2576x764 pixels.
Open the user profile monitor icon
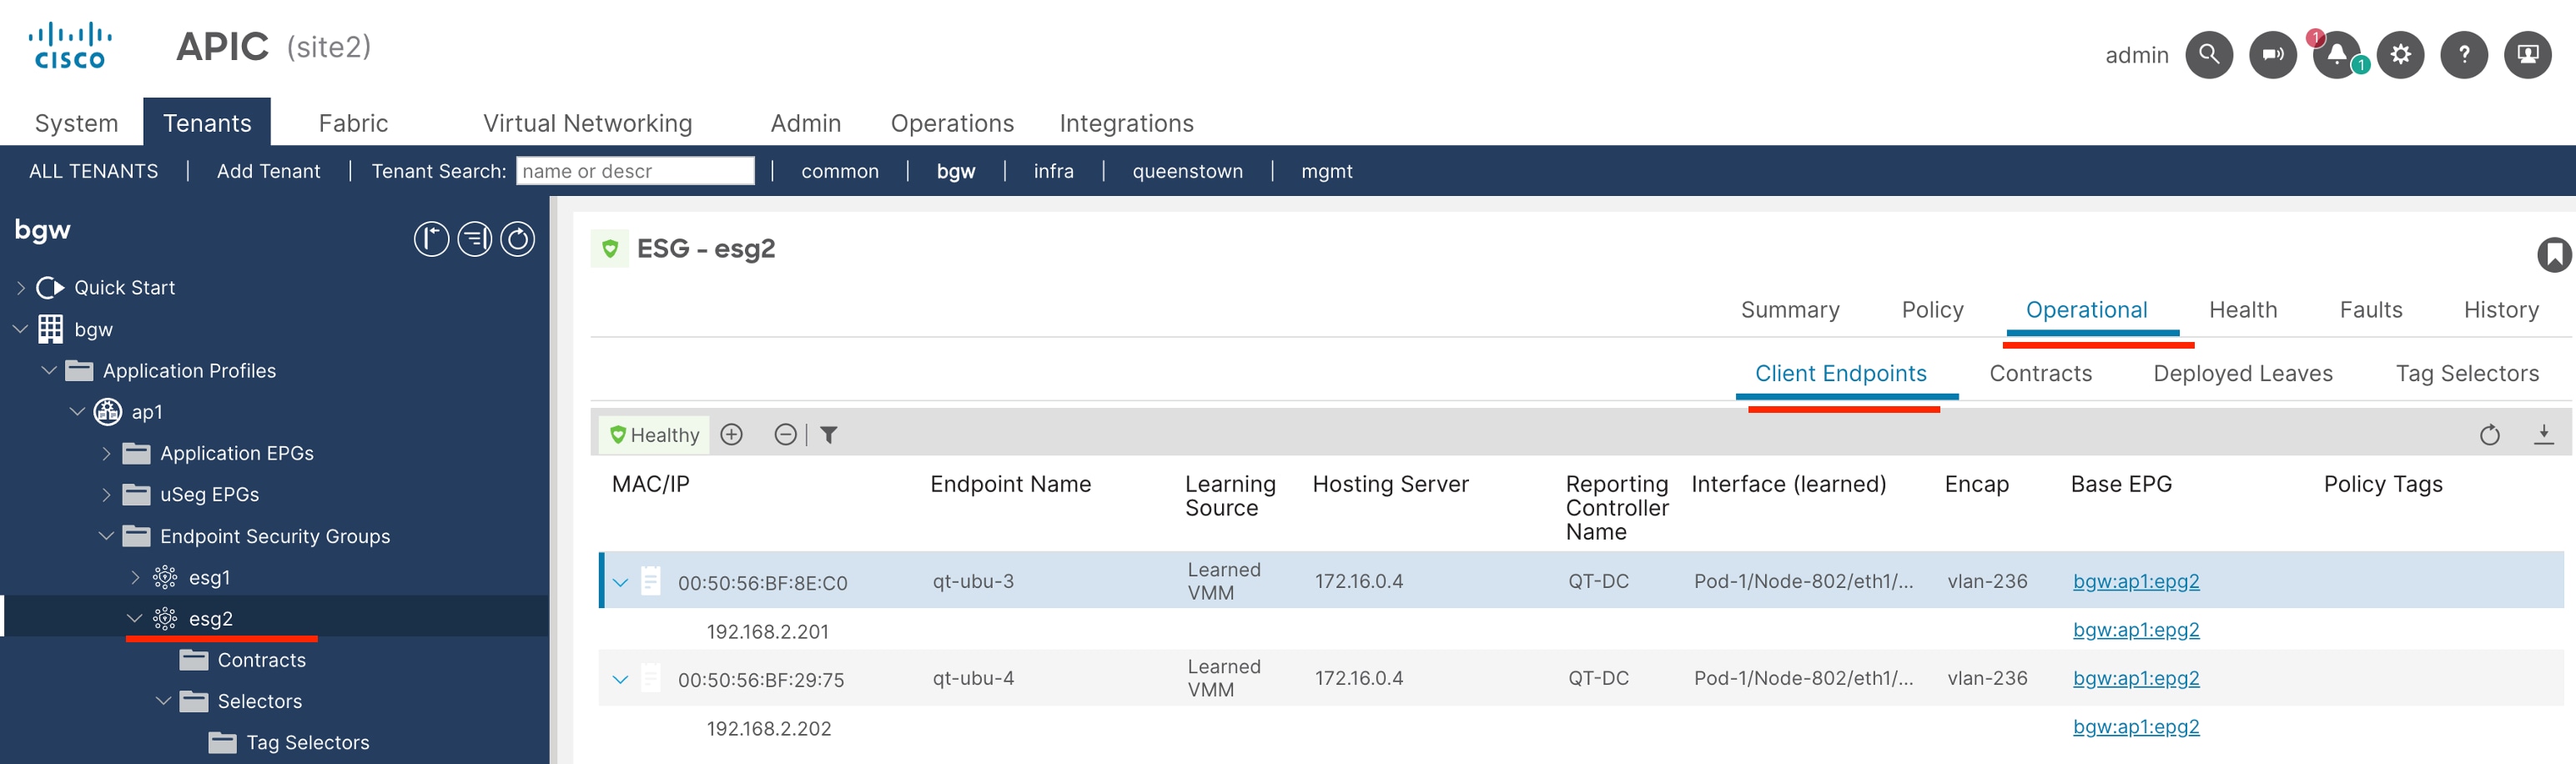[x=2527, y=54]
